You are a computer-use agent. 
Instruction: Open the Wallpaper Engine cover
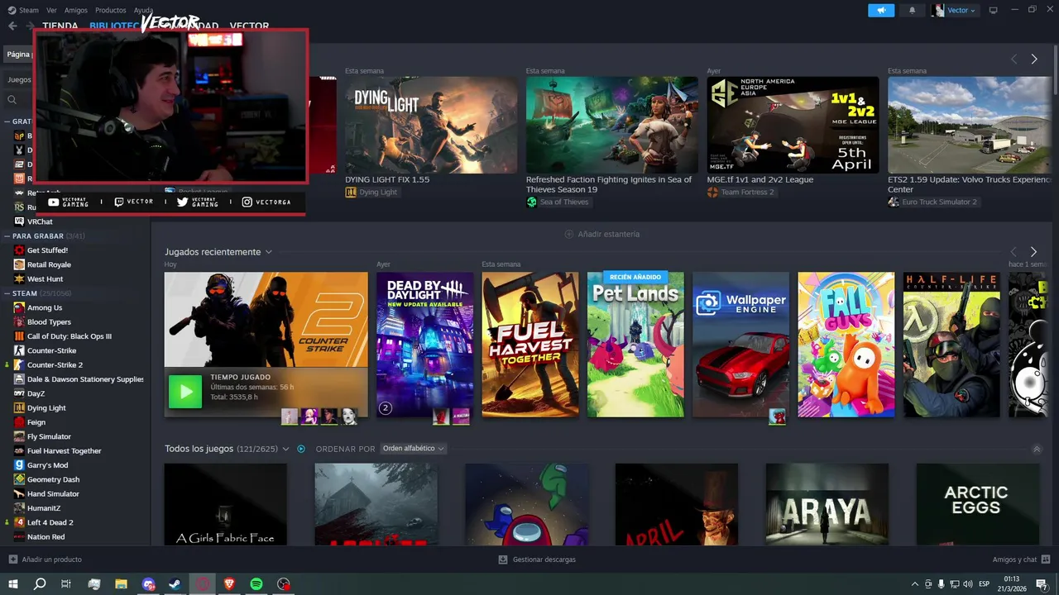(x=740, y=345)
